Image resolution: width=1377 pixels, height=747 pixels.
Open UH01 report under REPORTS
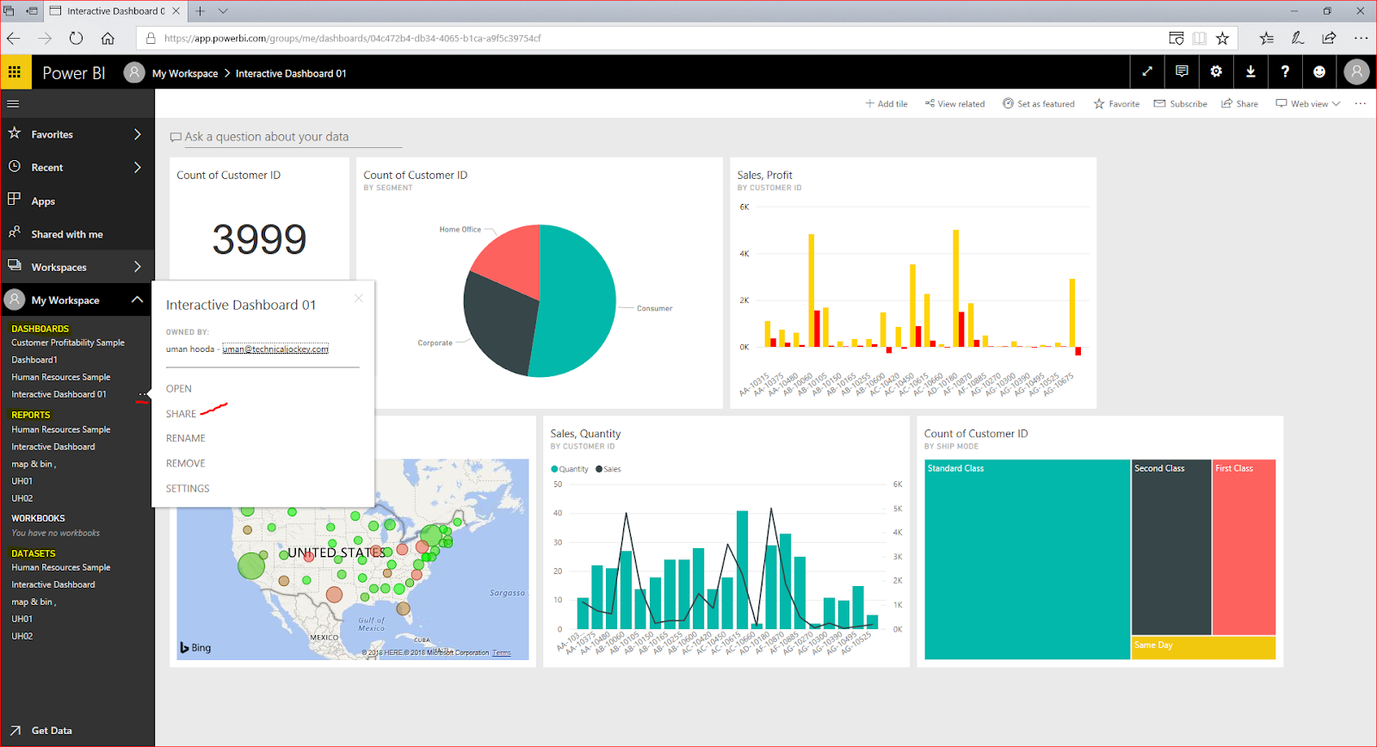click(x=22, y=481)
